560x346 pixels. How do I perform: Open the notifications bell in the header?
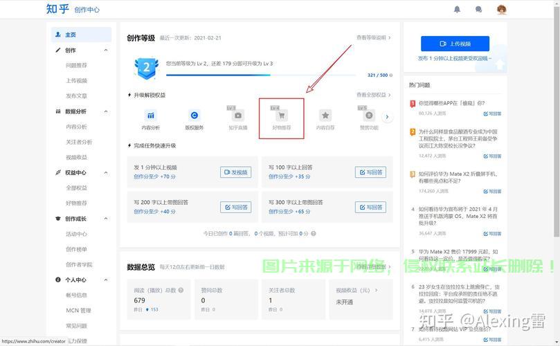click(457, 10)
